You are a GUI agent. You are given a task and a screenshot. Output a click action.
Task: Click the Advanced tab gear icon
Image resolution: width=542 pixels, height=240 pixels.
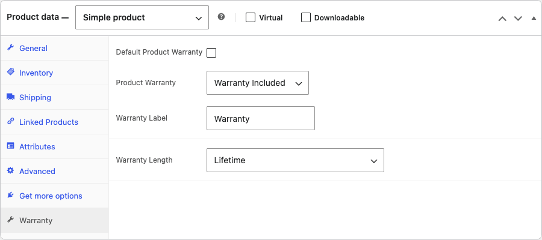[x=11, y=170]
